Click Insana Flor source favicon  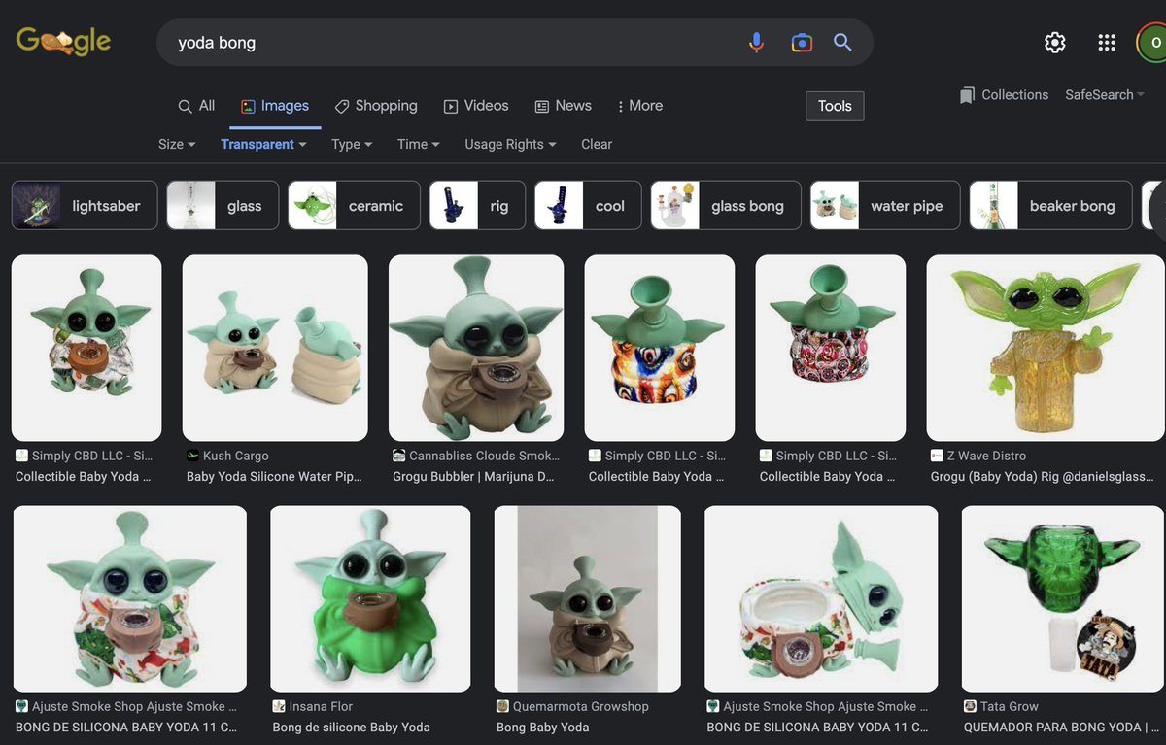pos(279,706)
